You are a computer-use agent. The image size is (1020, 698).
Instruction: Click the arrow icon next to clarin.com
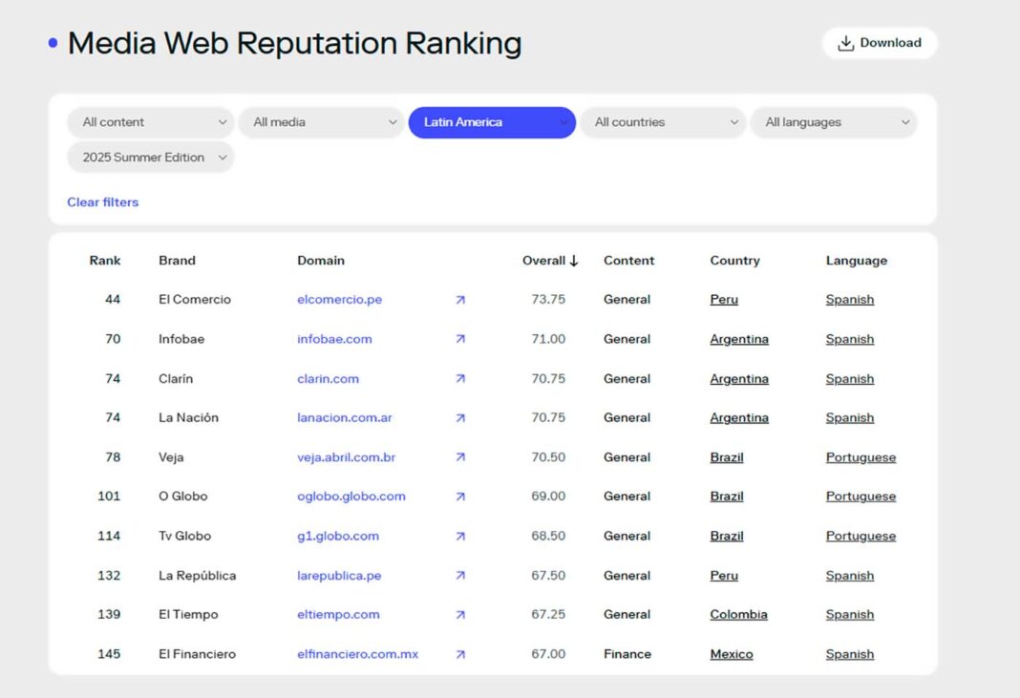point(460,379)
